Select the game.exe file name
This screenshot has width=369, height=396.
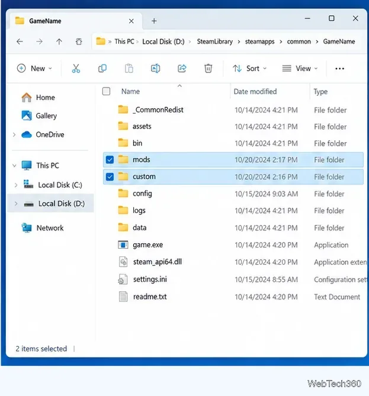point(148,244)
